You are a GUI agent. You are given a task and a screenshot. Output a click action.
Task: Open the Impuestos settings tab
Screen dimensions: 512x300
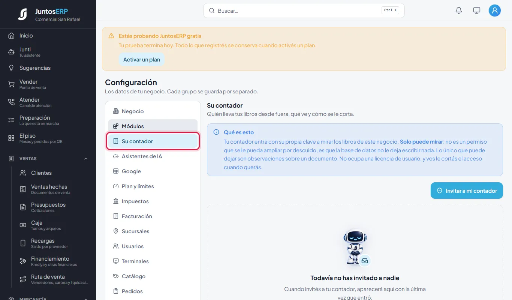pos(153,201)
